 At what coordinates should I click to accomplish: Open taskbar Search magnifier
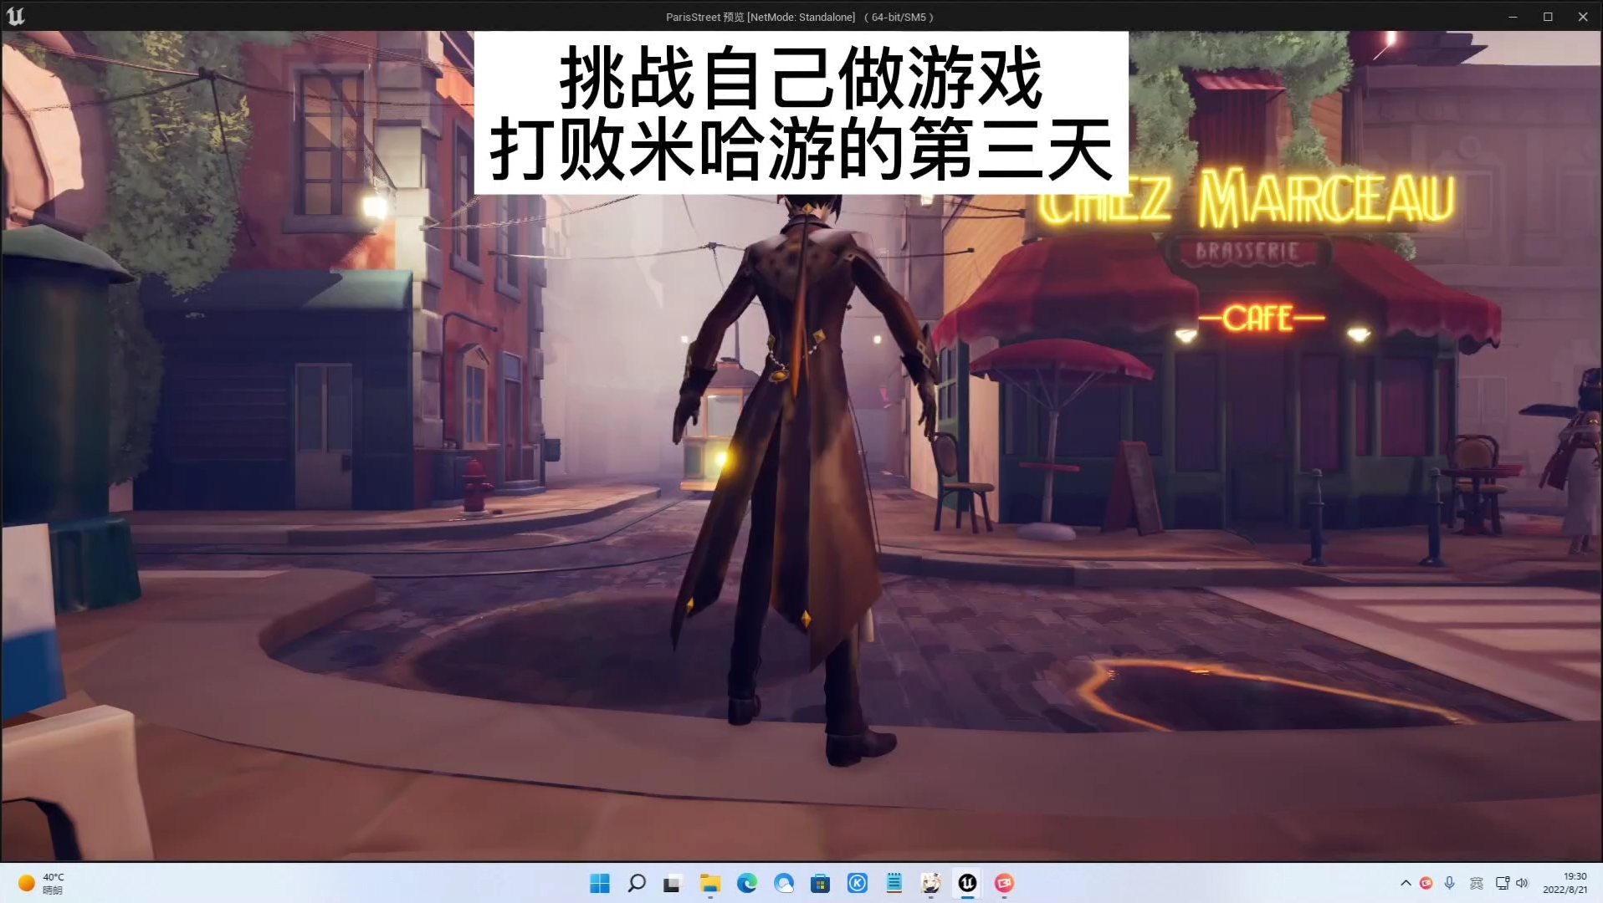(637, 883)
